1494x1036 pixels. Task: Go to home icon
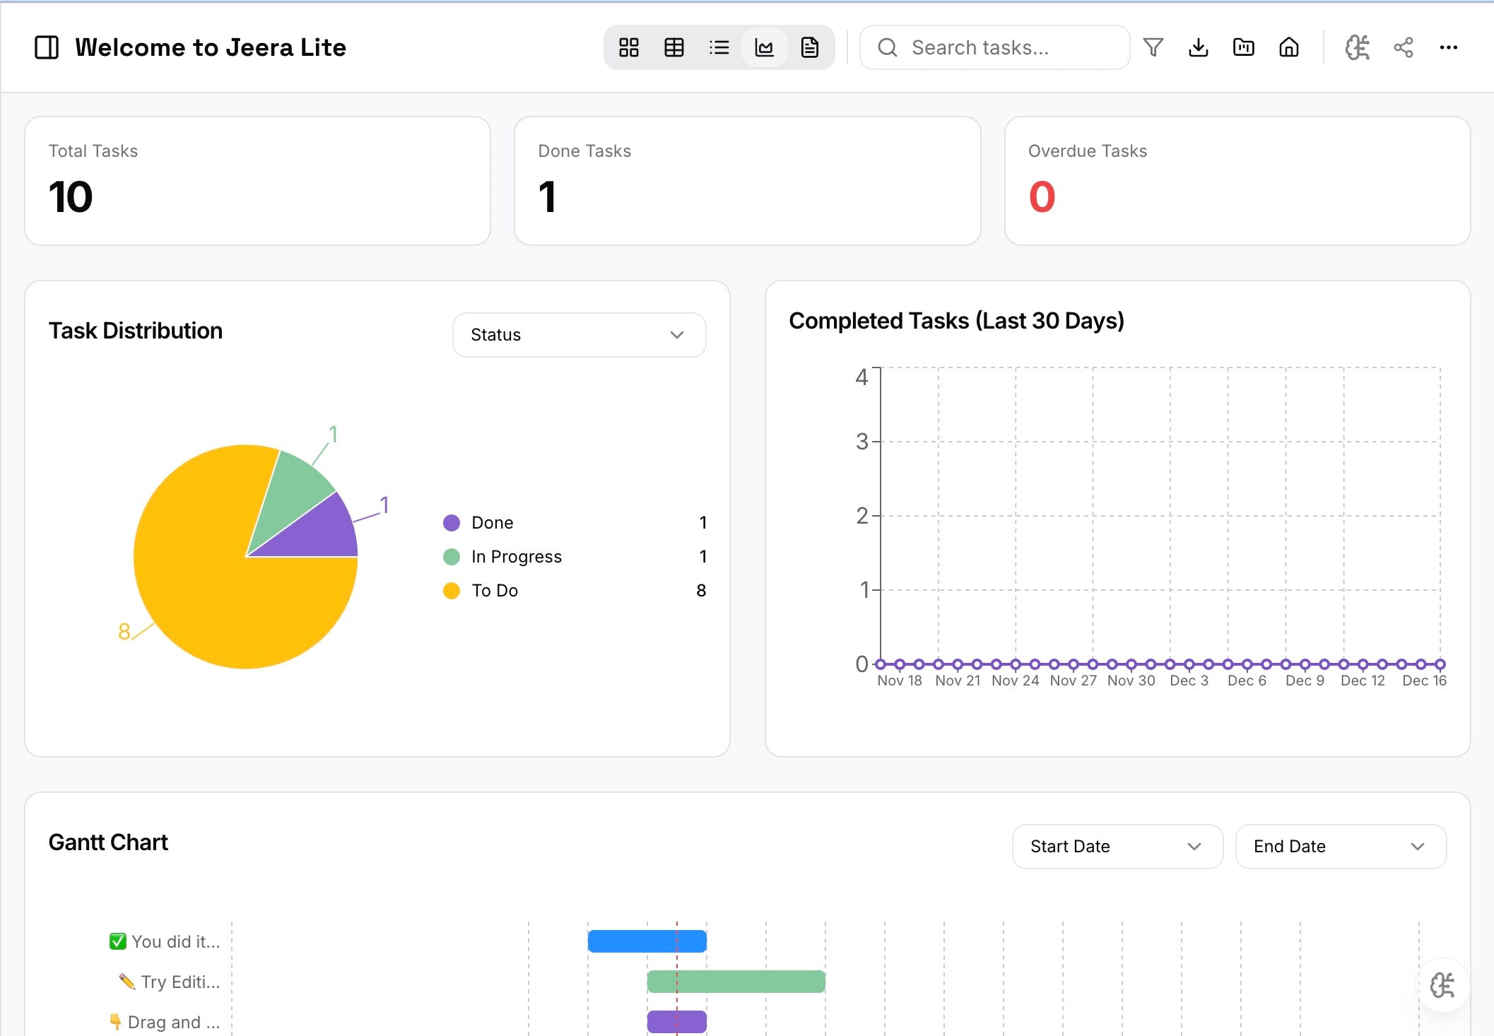[1288, 47]
